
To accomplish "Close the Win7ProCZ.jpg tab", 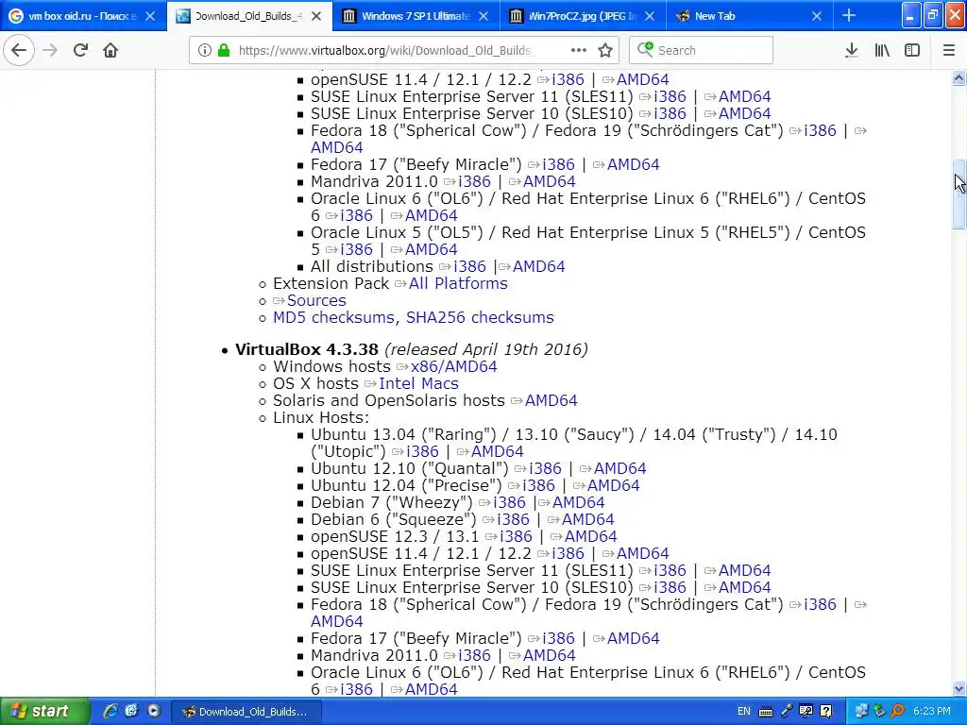I will coord(650,17).
